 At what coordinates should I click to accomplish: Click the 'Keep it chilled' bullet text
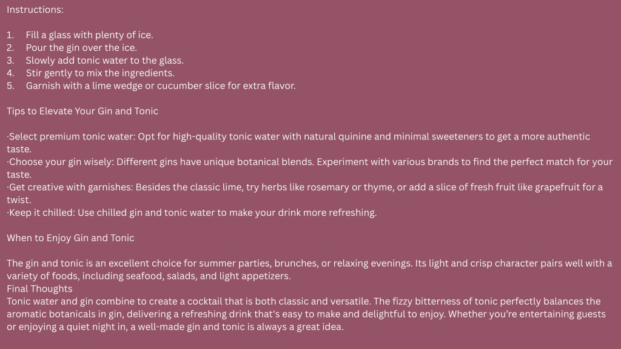point(192,213)
